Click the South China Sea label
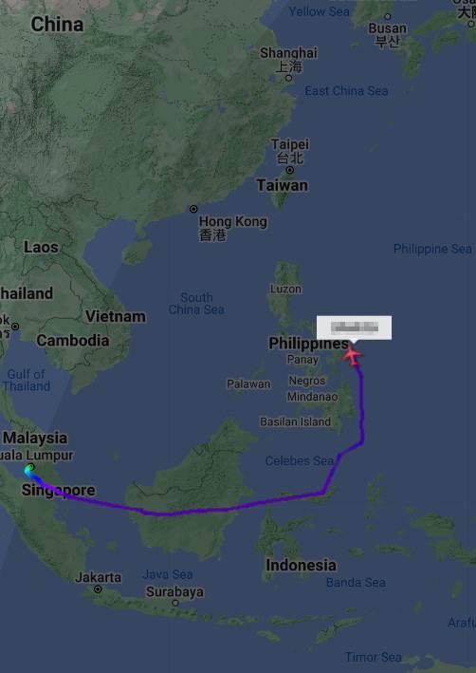The image size is (476, 673). coord(196,304)
